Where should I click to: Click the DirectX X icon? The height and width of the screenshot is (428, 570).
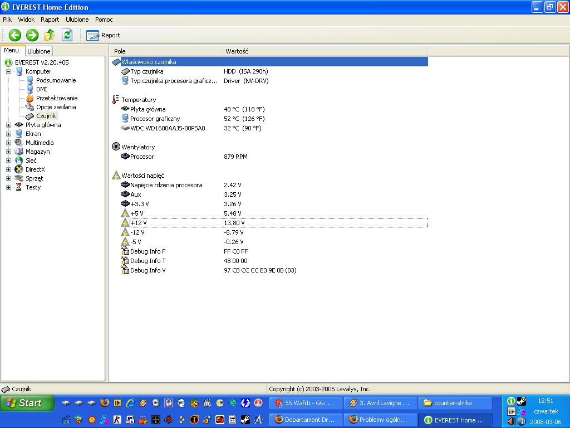tap(19, 169)
